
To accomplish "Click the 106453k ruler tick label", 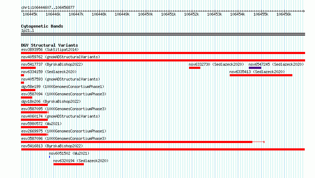I will tap(214, 14).
